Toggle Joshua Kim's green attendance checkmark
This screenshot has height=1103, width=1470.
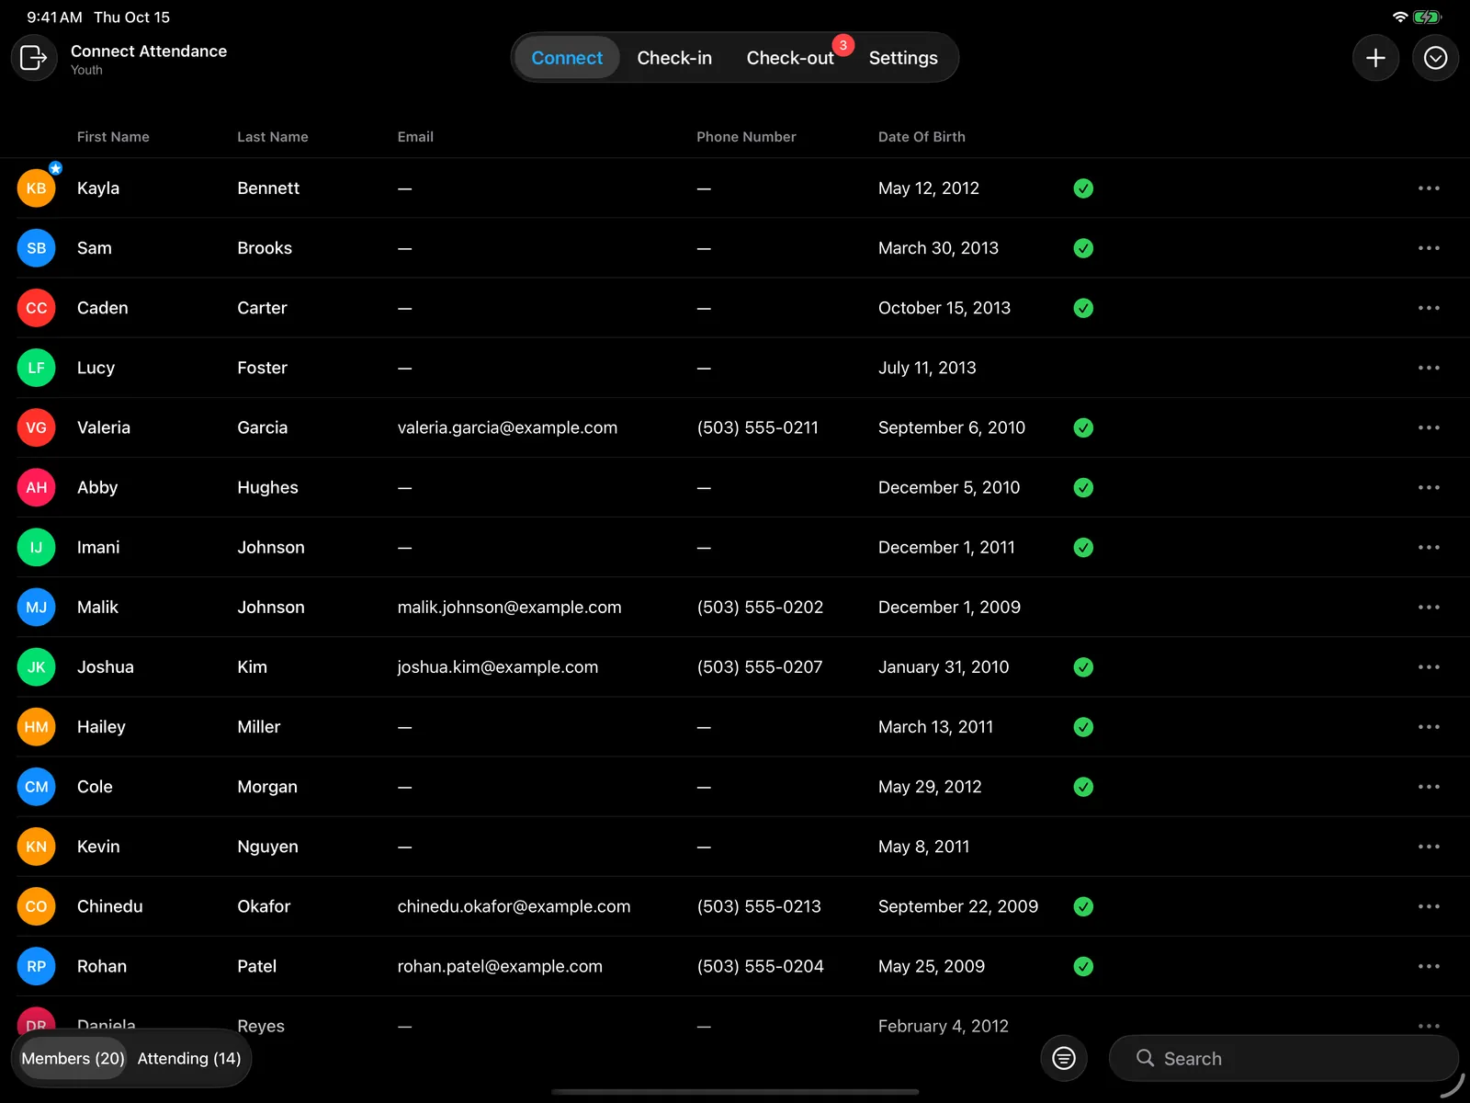pos(1083,666)
